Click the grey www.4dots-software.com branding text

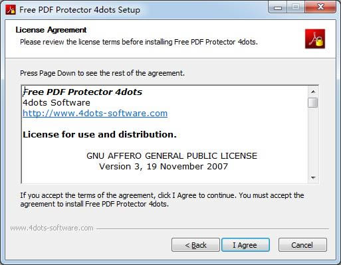click(x=52, y=228)
